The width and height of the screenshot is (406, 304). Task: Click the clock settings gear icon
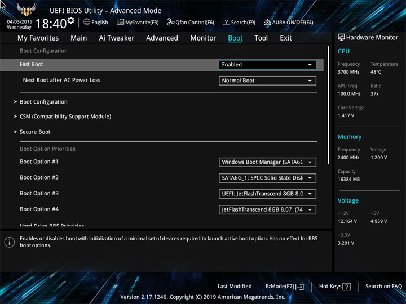71,20
